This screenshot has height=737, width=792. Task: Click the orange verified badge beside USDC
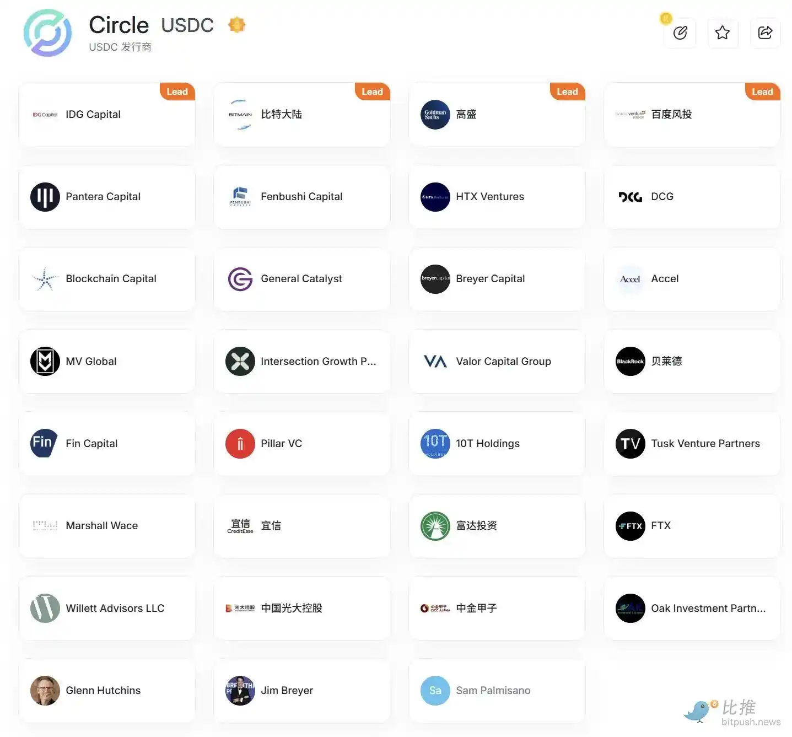[236, 25]
